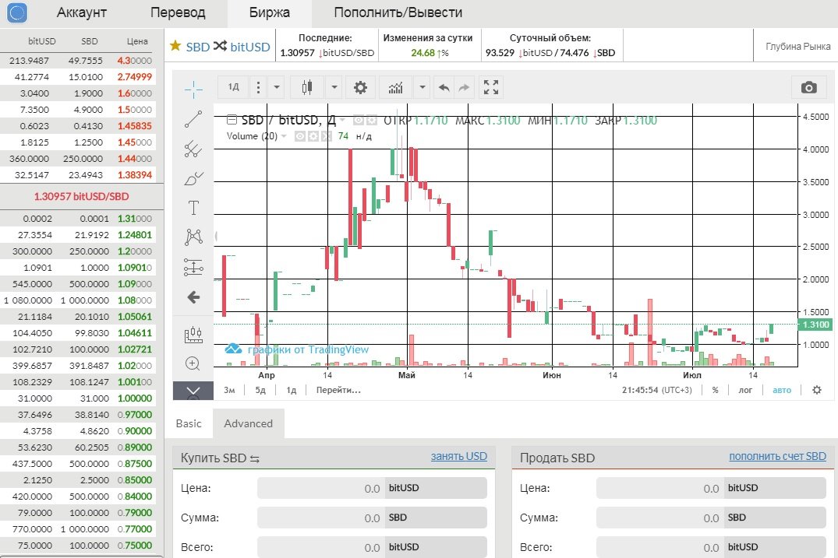Switch to the Advanced tab
This screenshot has height=558, width=838.
click(248, 423)
